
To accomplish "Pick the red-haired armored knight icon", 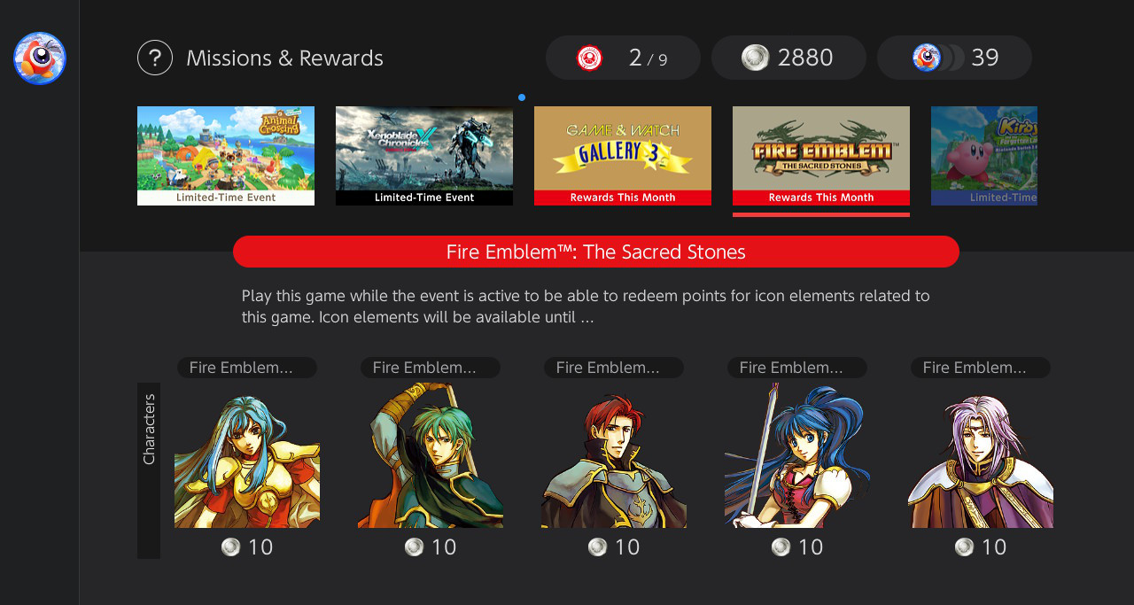I will [x=614, y=455].
